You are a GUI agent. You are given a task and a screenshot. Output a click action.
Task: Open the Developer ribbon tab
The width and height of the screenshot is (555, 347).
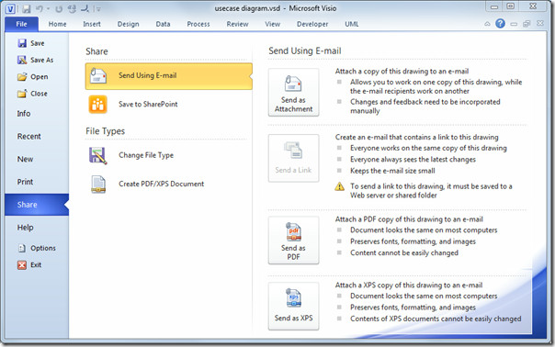coord(312,24)
